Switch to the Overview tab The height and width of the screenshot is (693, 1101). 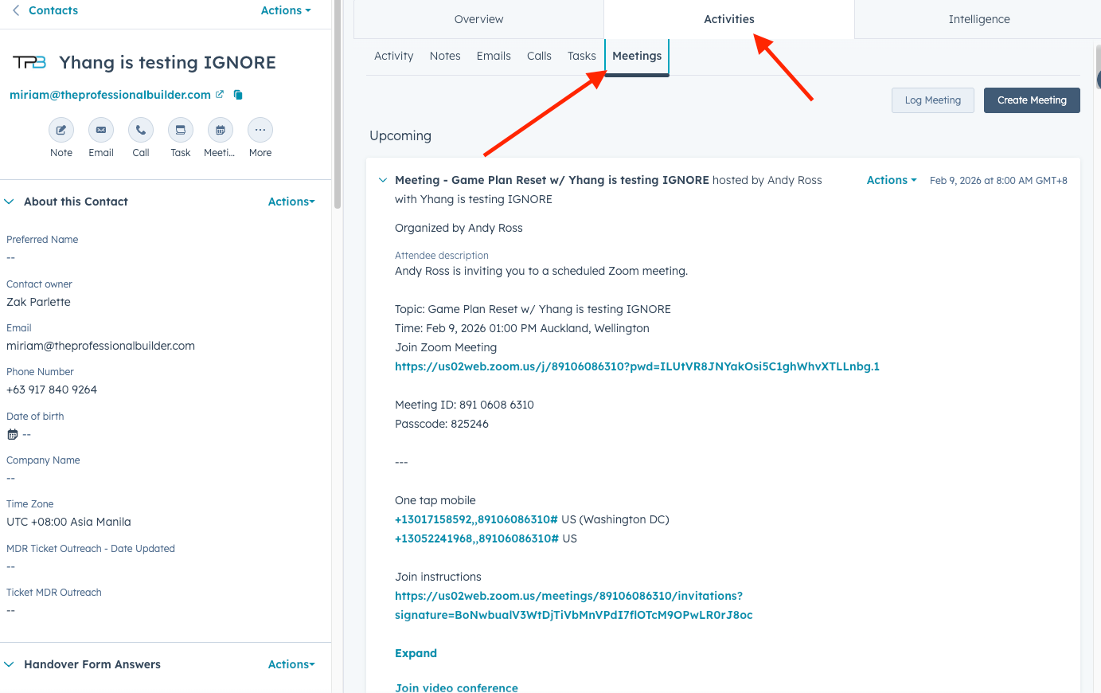pos(478,19)
